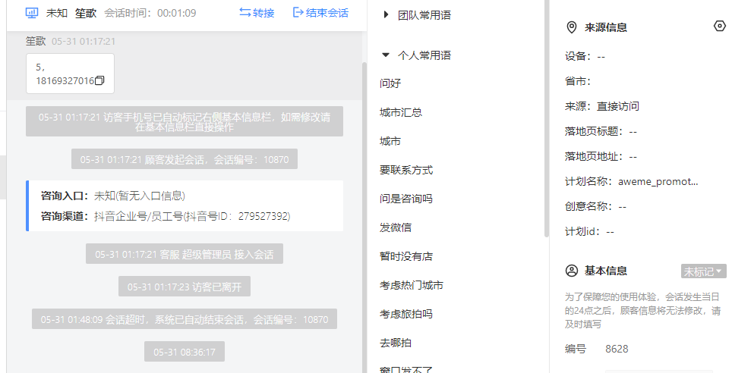Click the 来源：直接访问 entry

(x=601, y=106)
